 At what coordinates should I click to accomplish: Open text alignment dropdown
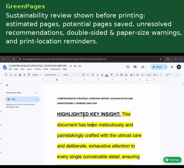coord(132,75)
